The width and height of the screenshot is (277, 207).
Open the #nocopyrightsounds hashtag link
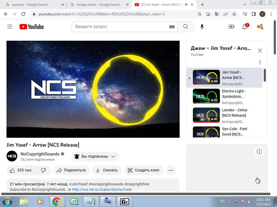click(106, 184)
